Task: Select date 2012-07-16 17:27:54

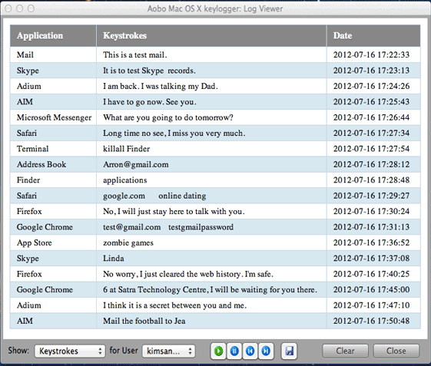Action: tap(371, 149)
